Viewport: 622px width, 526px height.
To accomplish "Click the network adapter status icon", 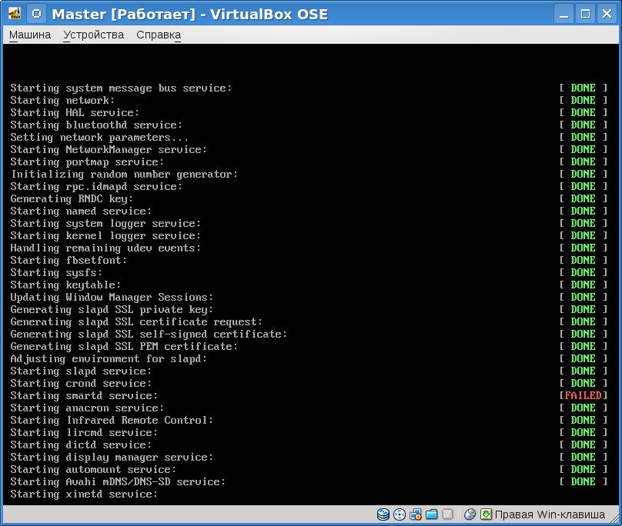I will tap(416, 514).
